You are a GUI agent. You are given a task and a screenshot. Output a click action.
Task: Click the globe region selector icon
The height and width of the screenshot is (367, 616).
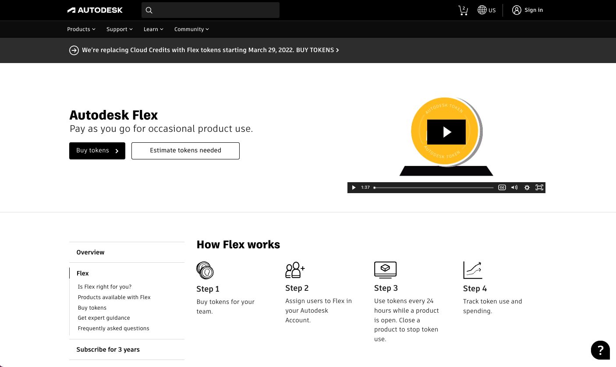pos(482,10)
